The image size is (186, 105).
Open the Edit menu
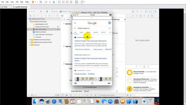tap(7, 2)
